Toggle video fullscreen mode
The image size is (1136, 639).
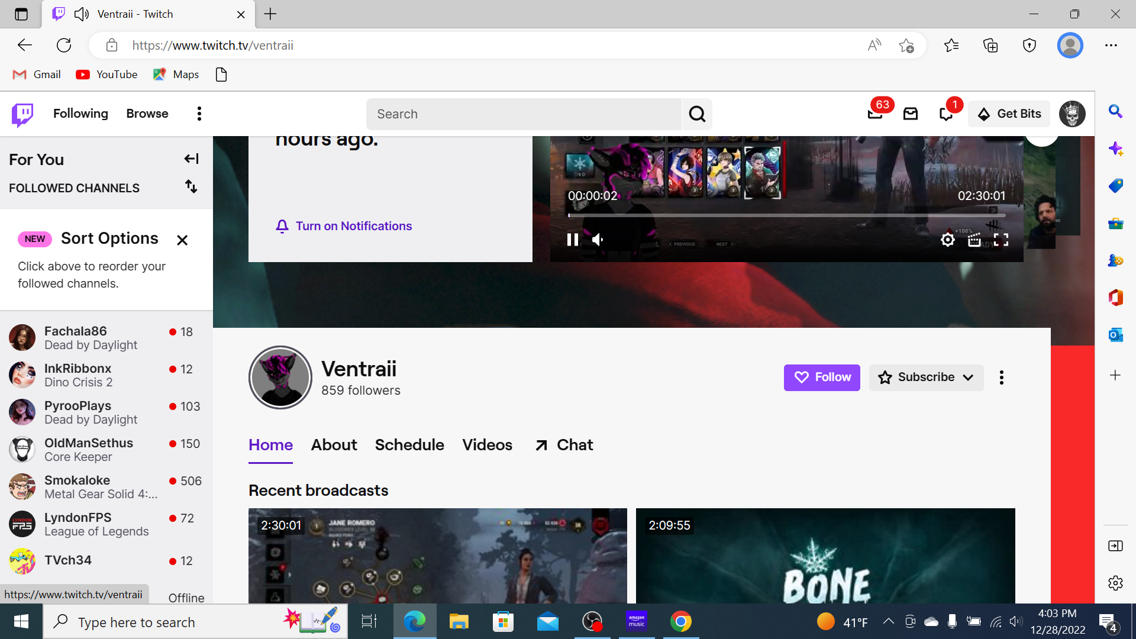coord(1001,240)
